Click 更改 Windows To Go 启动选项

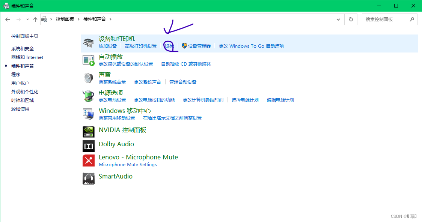pos(252,46)
